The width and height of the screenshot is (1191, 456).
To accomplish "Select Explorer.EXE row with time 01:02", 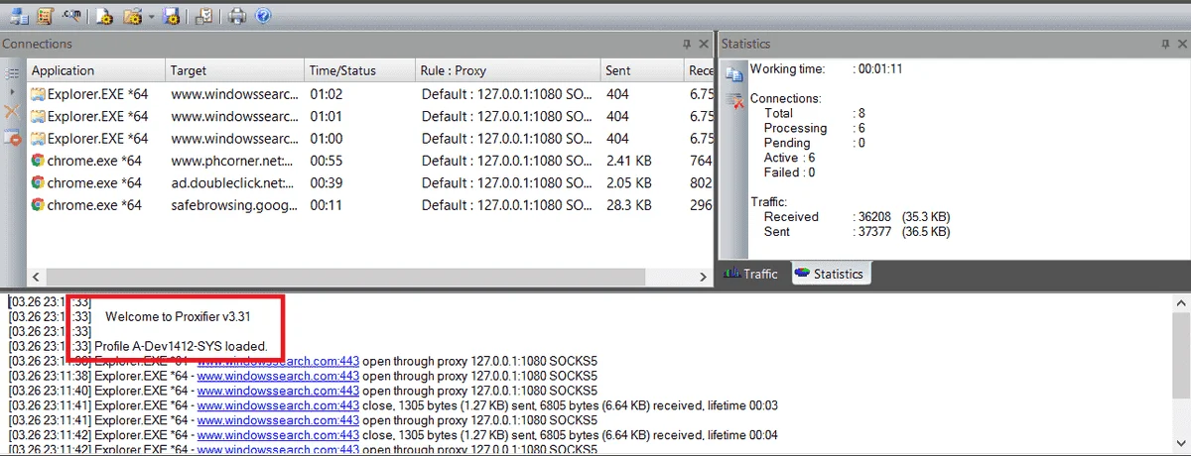I will click(370, 94).
